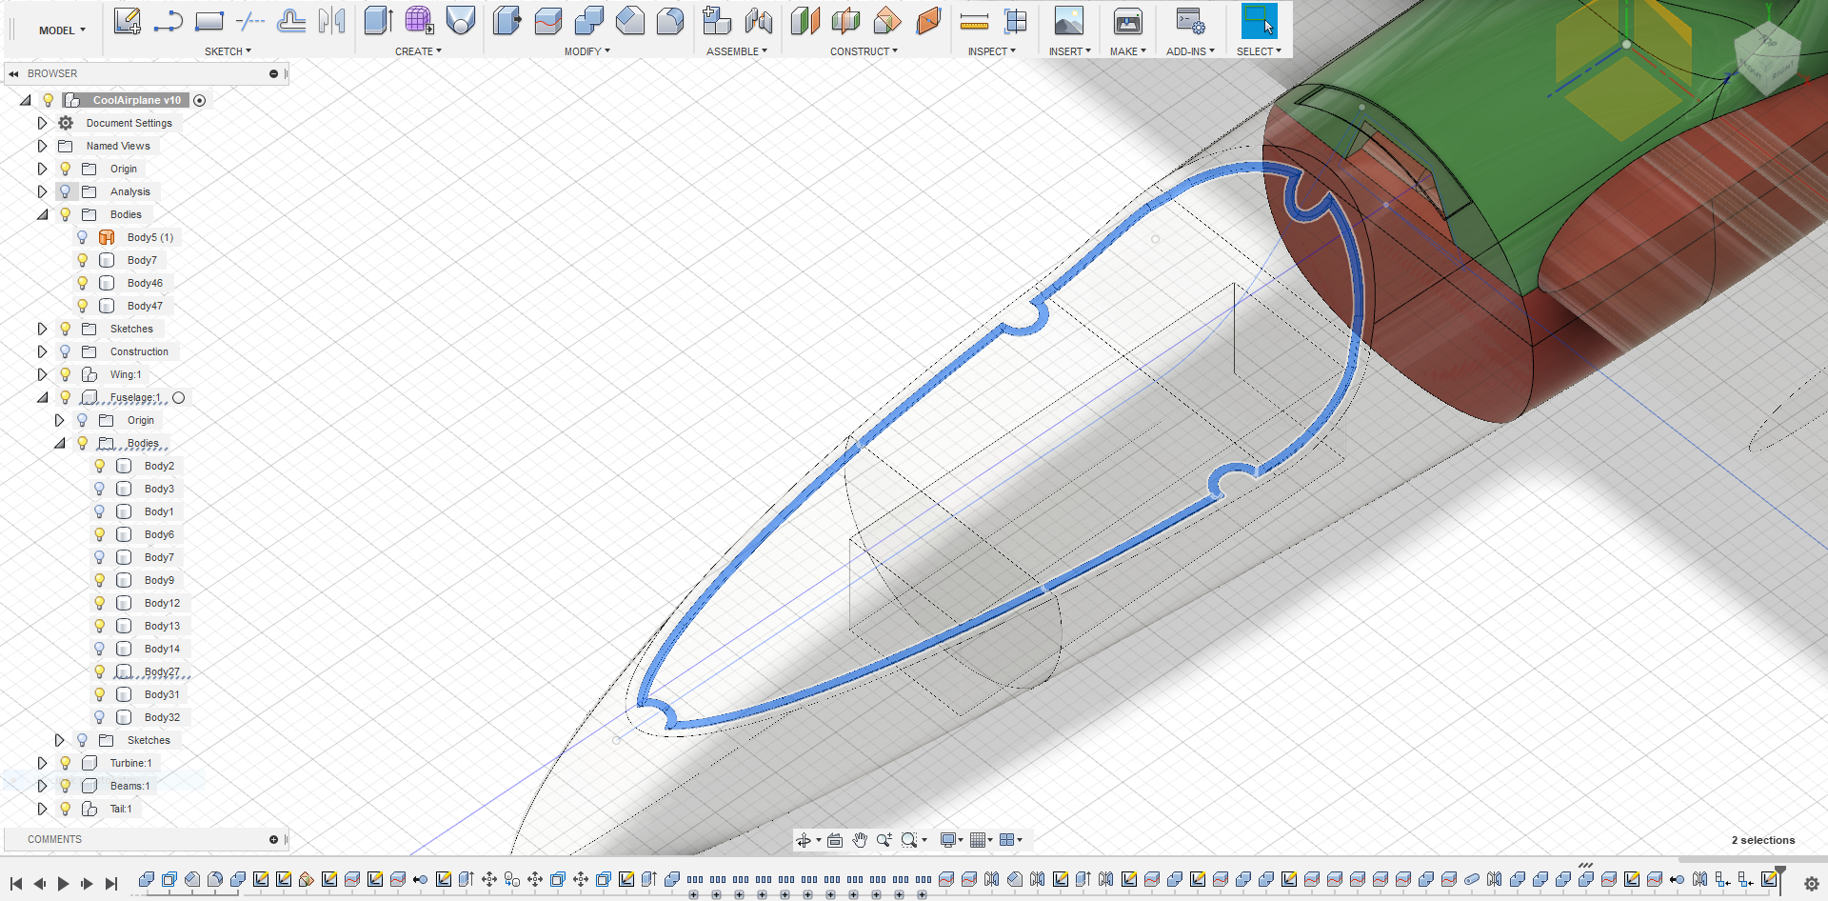Toggle visibility of Body46

[x=83, y=283]
